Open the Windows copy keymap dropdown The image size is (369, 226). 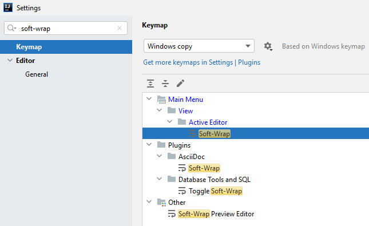point(199,46)
